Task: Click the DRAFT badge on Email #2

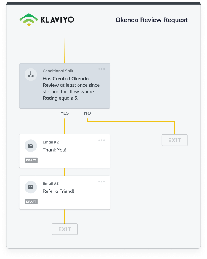Action: (31, 160)
